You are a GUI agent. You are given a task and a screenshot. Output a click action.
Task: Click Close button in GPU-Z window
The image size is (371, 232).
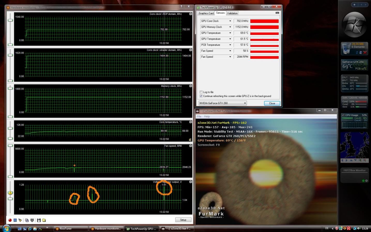pos(272,103)
